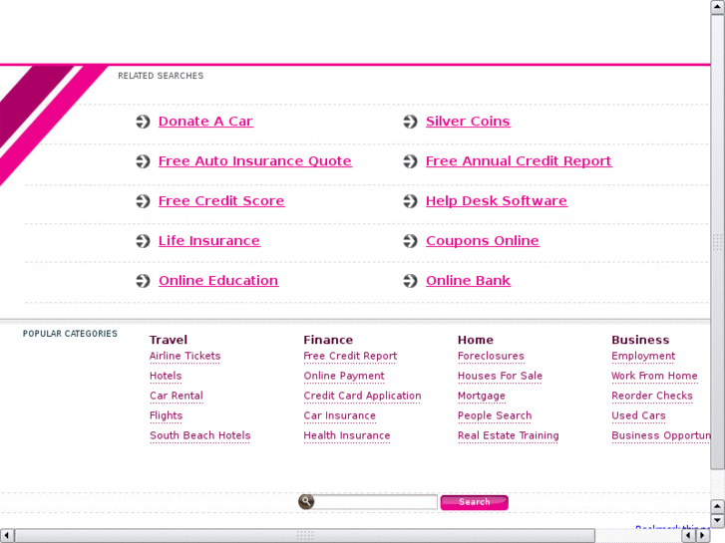Go to Used Cars link
The height and width of the screenshot is (543, 725).
[x=638, y=415]
